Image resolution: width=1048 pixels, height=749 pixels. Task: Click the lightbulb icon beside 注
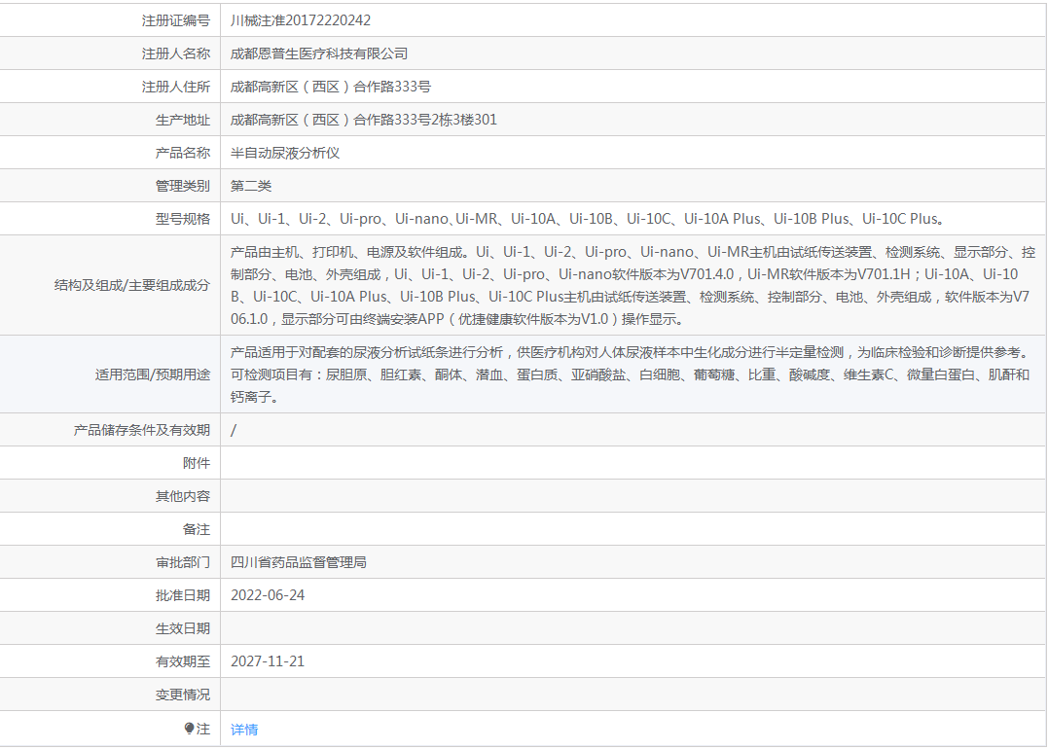189,729
